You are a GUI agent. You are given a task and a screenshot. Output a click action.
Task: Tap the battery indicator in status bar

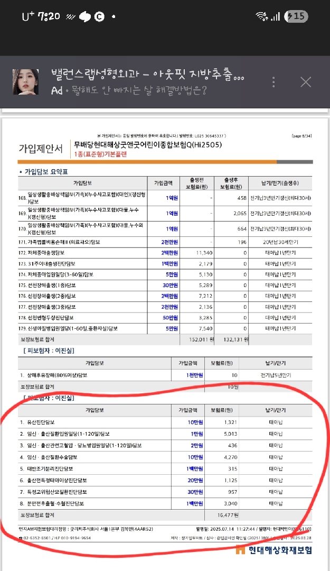pos(296,16)
